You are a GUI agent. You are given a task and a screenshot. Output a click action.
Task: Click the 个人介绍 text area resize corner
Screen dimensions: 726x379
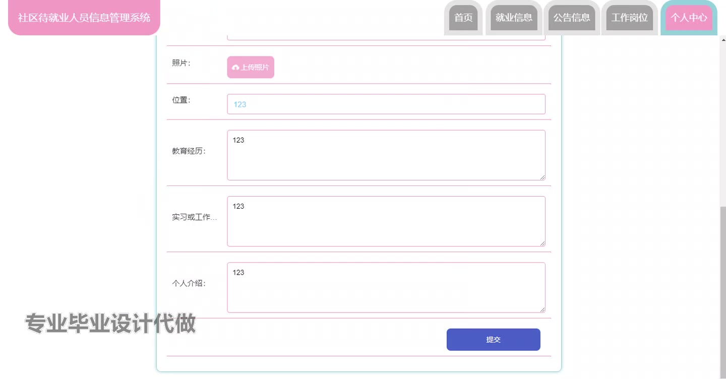(x=542, y=310)
